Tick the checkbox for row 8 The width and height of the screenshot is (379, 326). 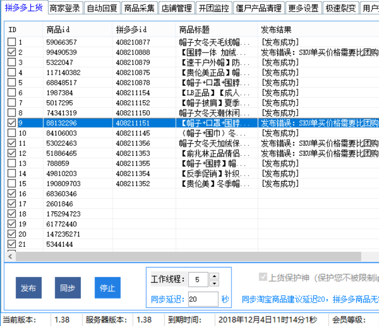12,113
